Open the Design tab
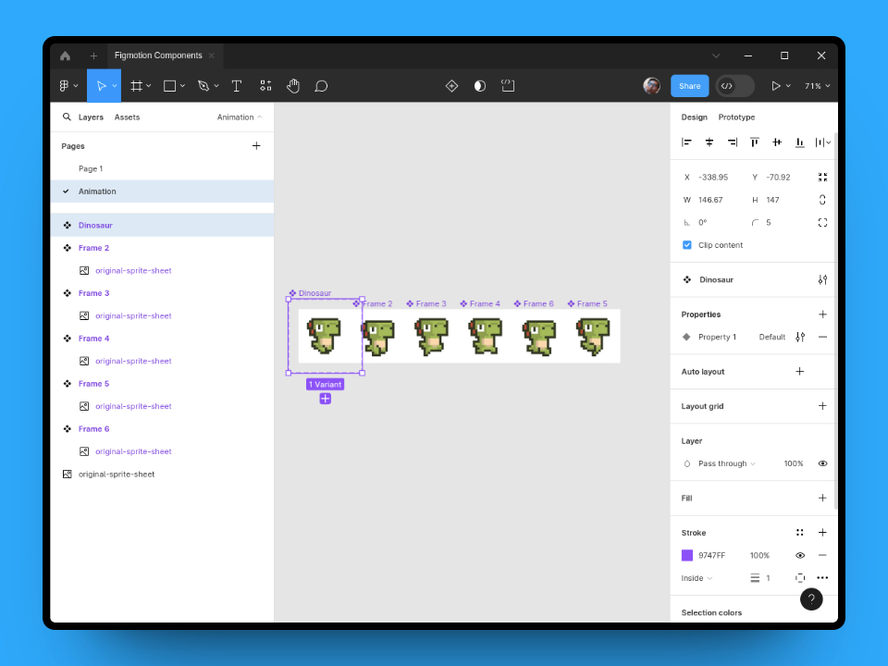Image resolution: width=888 pixels, height=666 pixels. click(x=694, y=117)
